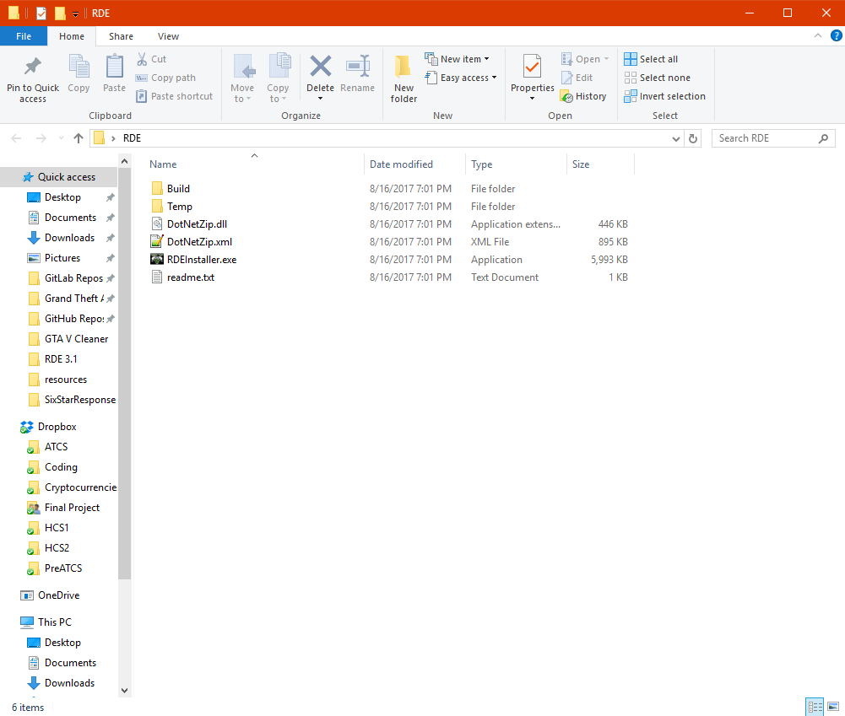The width and height of the screenshot is (845, 716).
Task: Click the Search RDE field
Action: (x=767, y=138)
